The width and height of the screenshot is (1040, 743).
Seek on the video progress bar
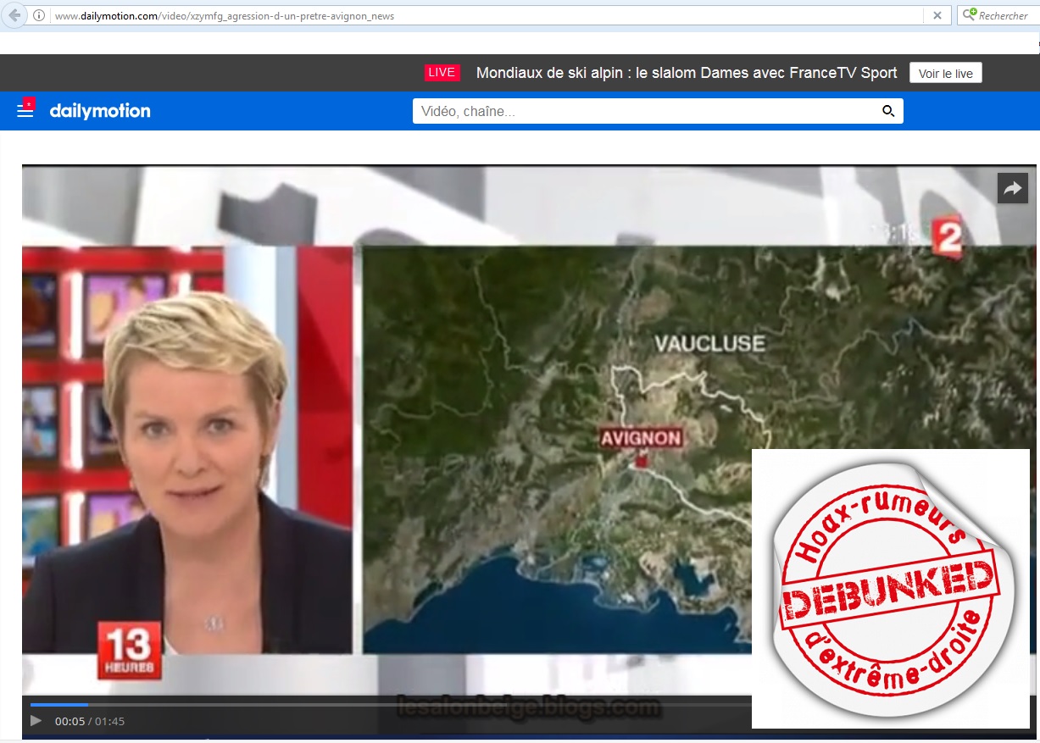[391, 704]
